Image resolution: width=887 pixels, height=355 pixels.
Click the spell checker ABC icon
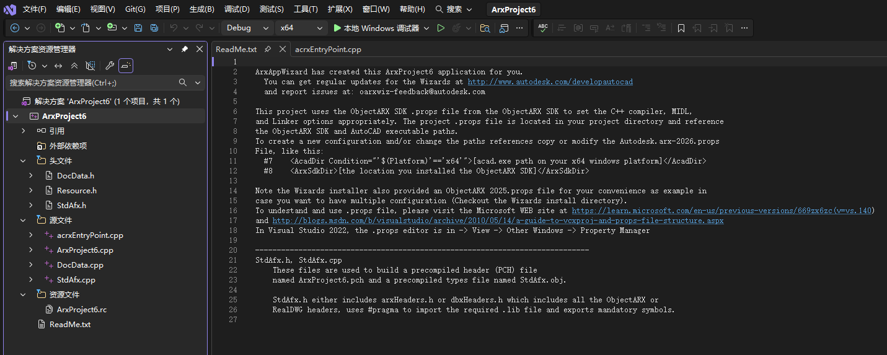pyautogui.click(x=543, y=28)
